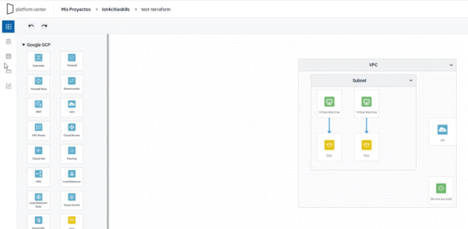Choose the Balanceador palette component
The height and width of the screenshot is (229, 468).
pyautogui.click(x=72, y=84)
